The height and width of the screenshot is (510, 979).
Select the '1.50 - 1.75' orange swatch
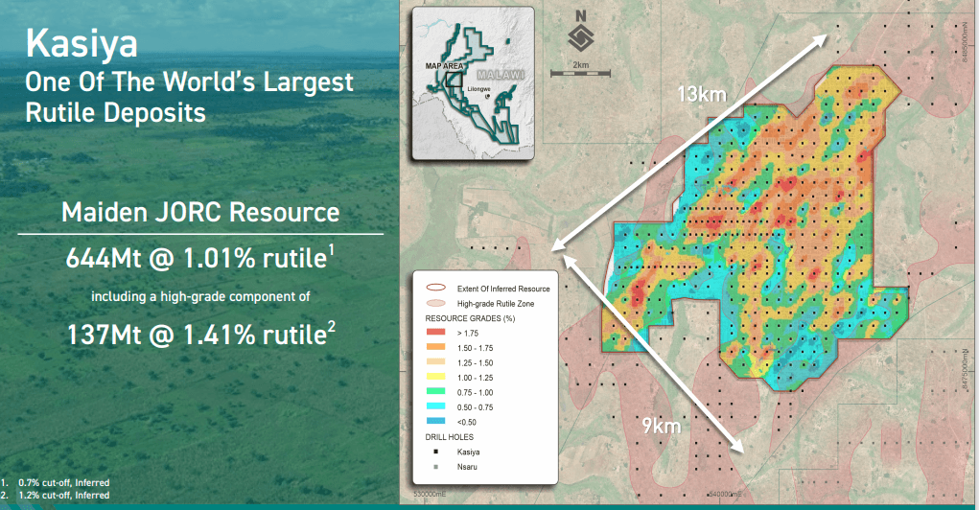436,348
